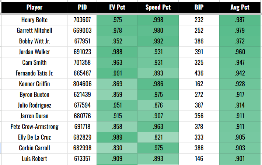Select Corbin Carroll's Avg Pct .903
The height and width of the screenshot is (165, 262).
[240, 148]
